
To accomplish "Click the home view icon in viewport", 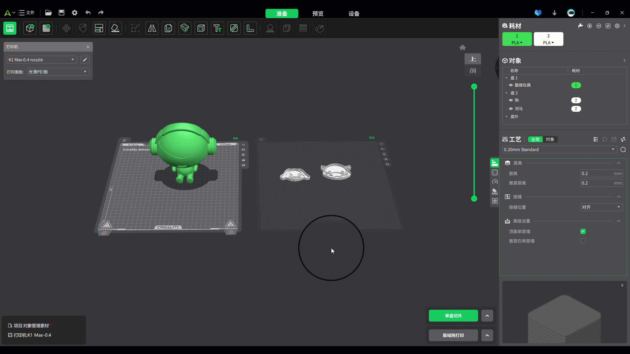I will [462, 48].
